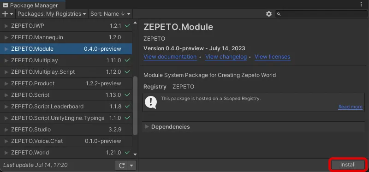Click the scoped registry warning icon
Image resolution: width=369 pixels, height=172 pixels.
pyautogui.click(x=151, y=102)
